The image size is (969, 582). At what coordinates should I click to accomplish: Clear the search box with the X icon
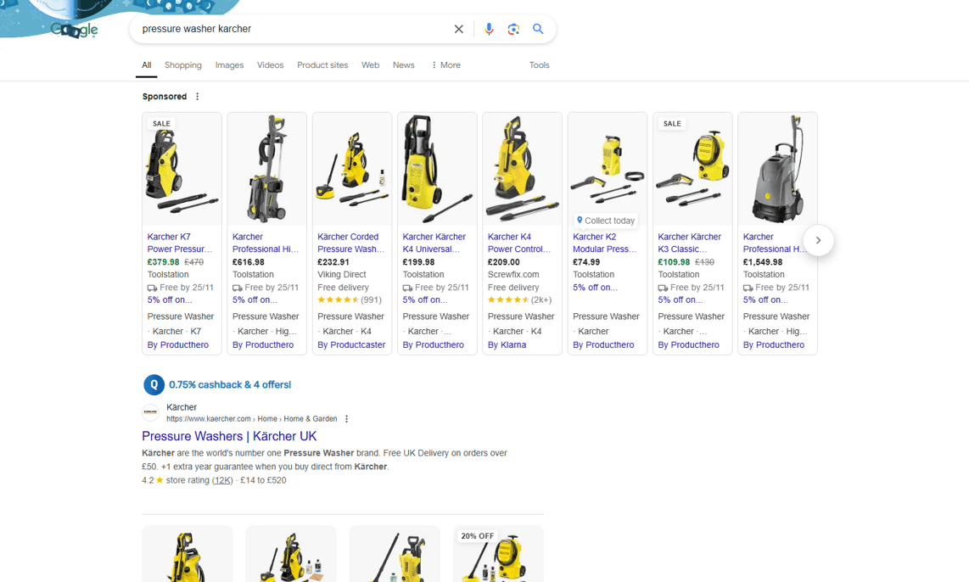tap(458, 29)
